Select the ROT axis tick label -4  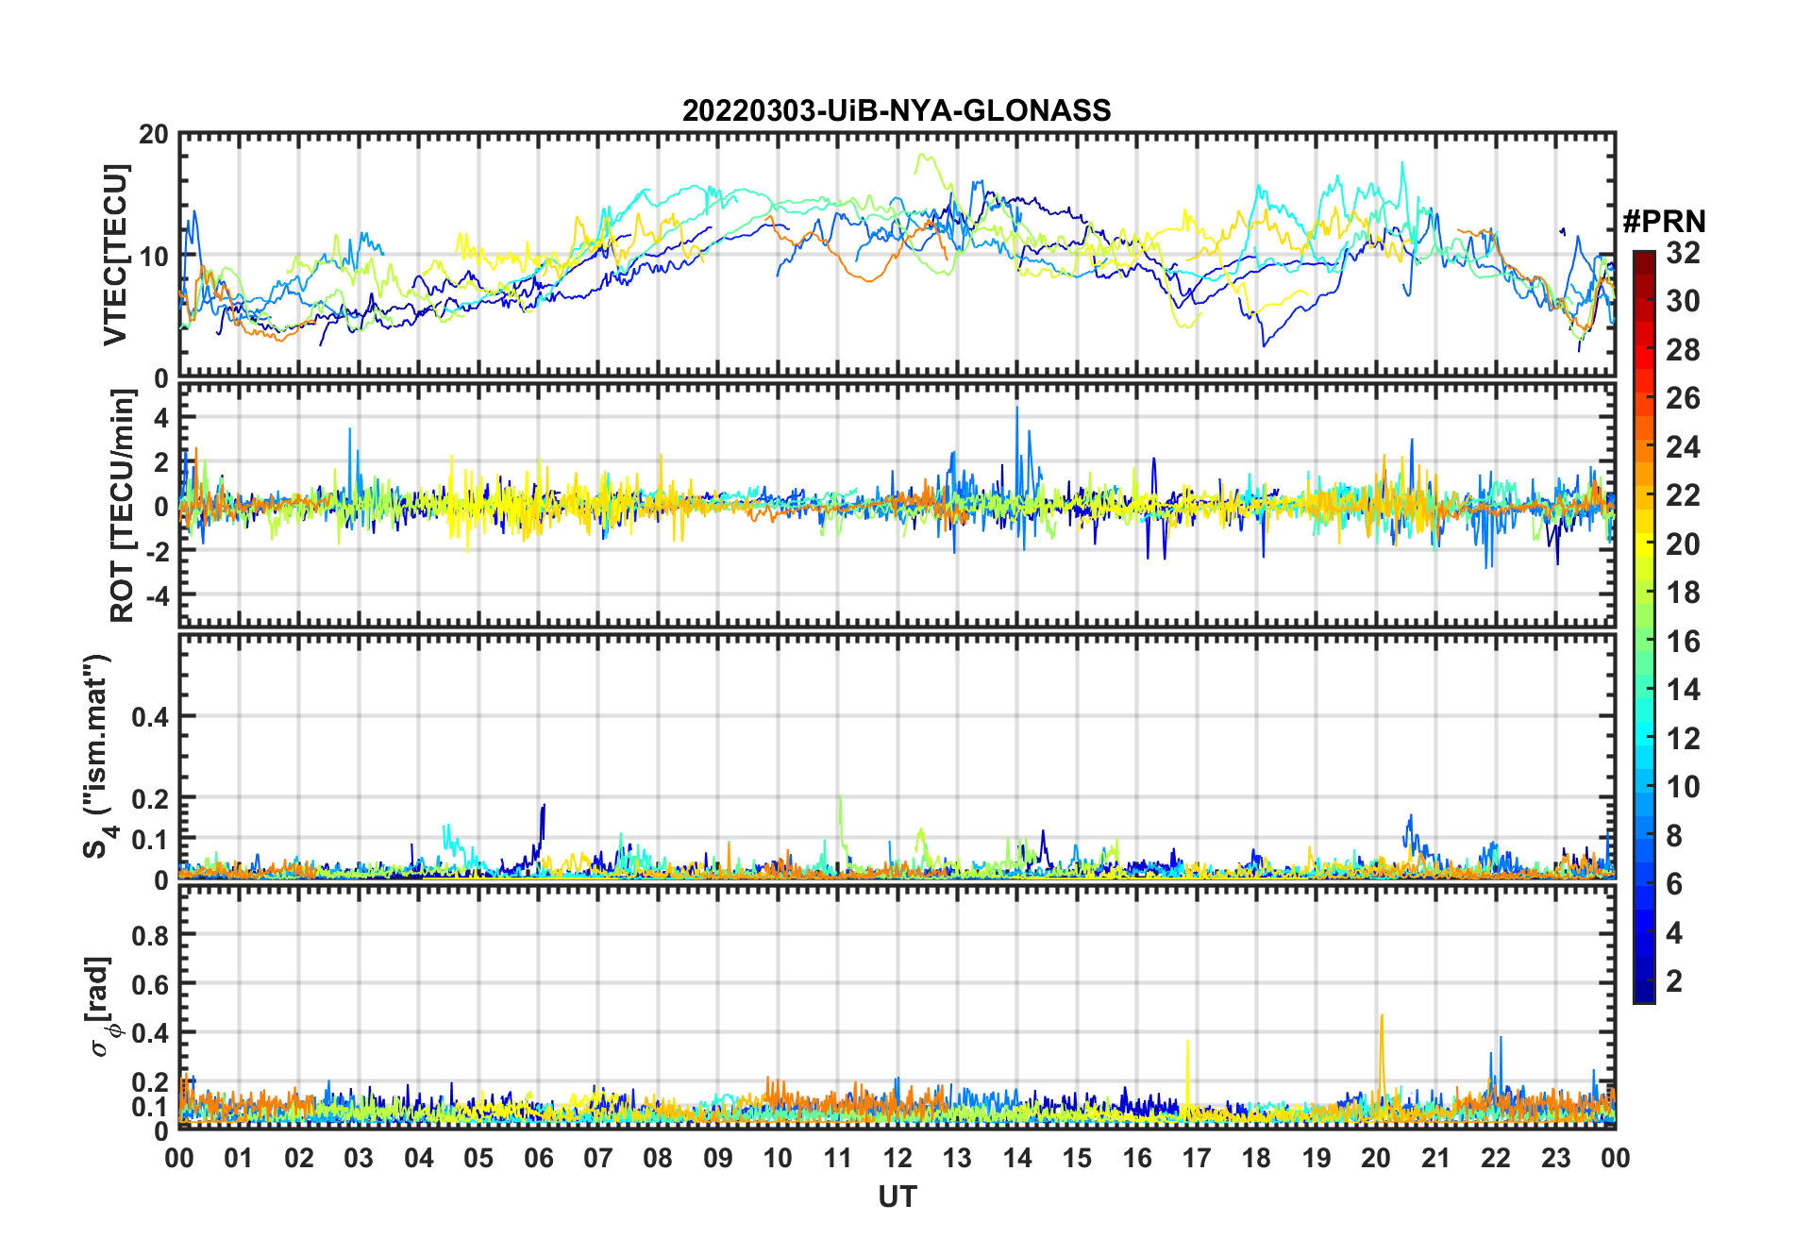click(157, 595)
